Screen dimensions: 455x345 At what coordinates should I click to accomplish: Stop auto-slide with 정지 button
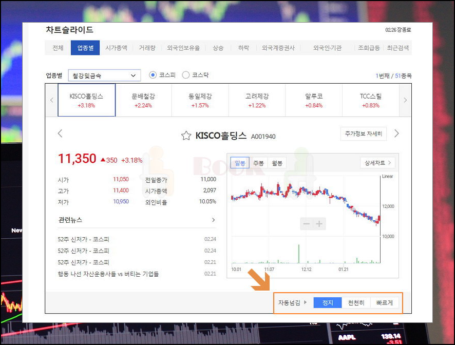[x=328, y=302]
